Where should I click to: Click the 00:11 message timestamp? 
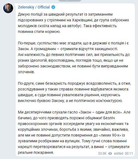point(129,154)
